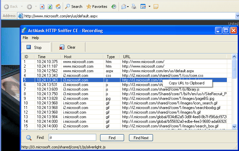This screenshot has width=239, height=151.
Task: Open the Help menu in HTTP Sniffer
Action: 35,38
